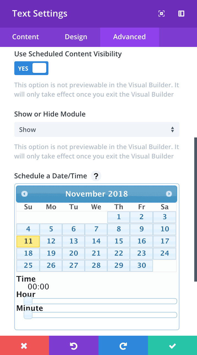Screen dimensions: 197x355
Task: Open the Show or Hide Module dropdown
Action: tap(97, 129)
